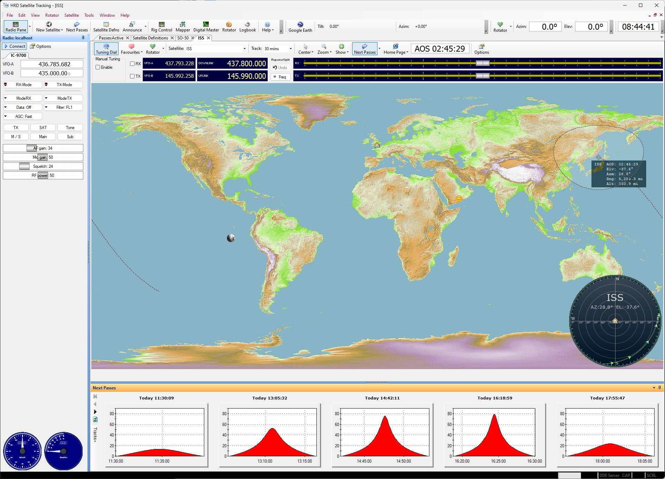
Task: Toggle the Tone button
Action: tap(70, 128)
